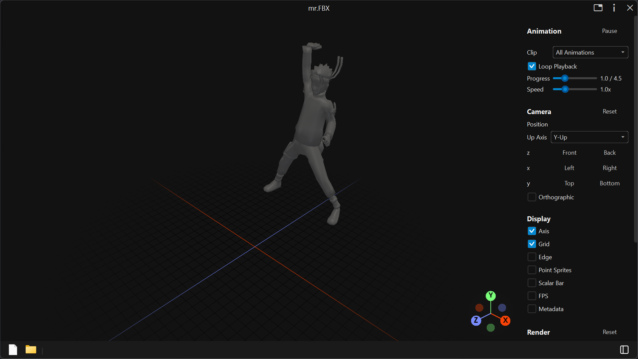The height and width of the screenshot is (359, 638).
Task: Switch to compact overlay window mode
Action: click(598, 8)
